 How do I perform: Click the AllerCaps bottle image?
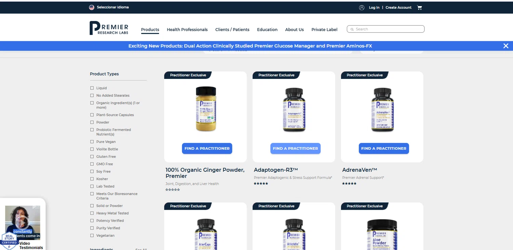(x=206, y=234)
